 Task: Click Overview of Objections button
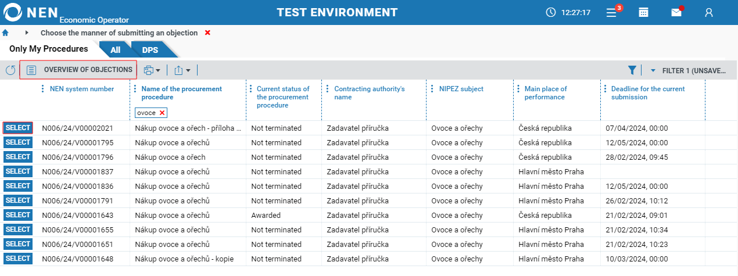(79, 70)
